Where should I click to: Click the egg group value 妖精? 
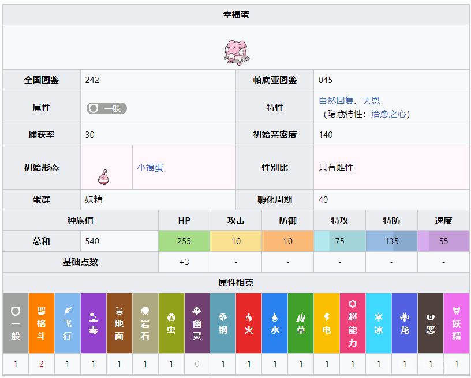(94, 199)
